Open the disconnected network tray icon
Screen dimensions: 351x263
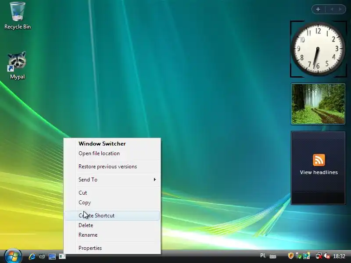tap(319, 256)
